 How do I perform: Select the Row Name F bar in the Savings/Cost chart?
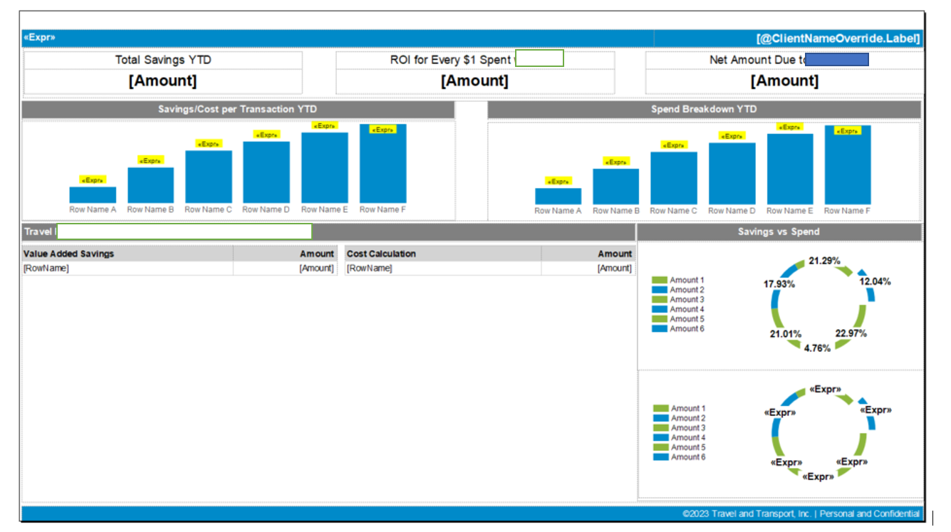[x=383, y=164]
